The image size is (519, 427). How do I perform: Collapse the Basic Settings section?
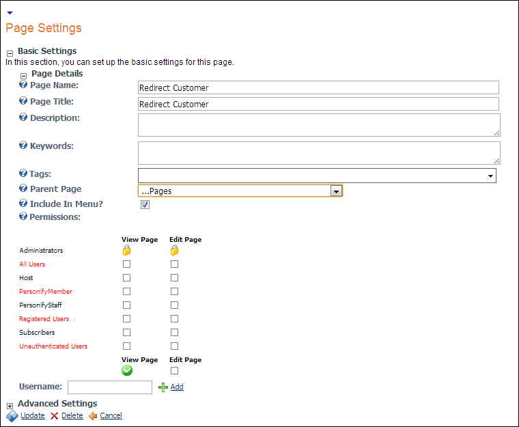click(10, 53)
